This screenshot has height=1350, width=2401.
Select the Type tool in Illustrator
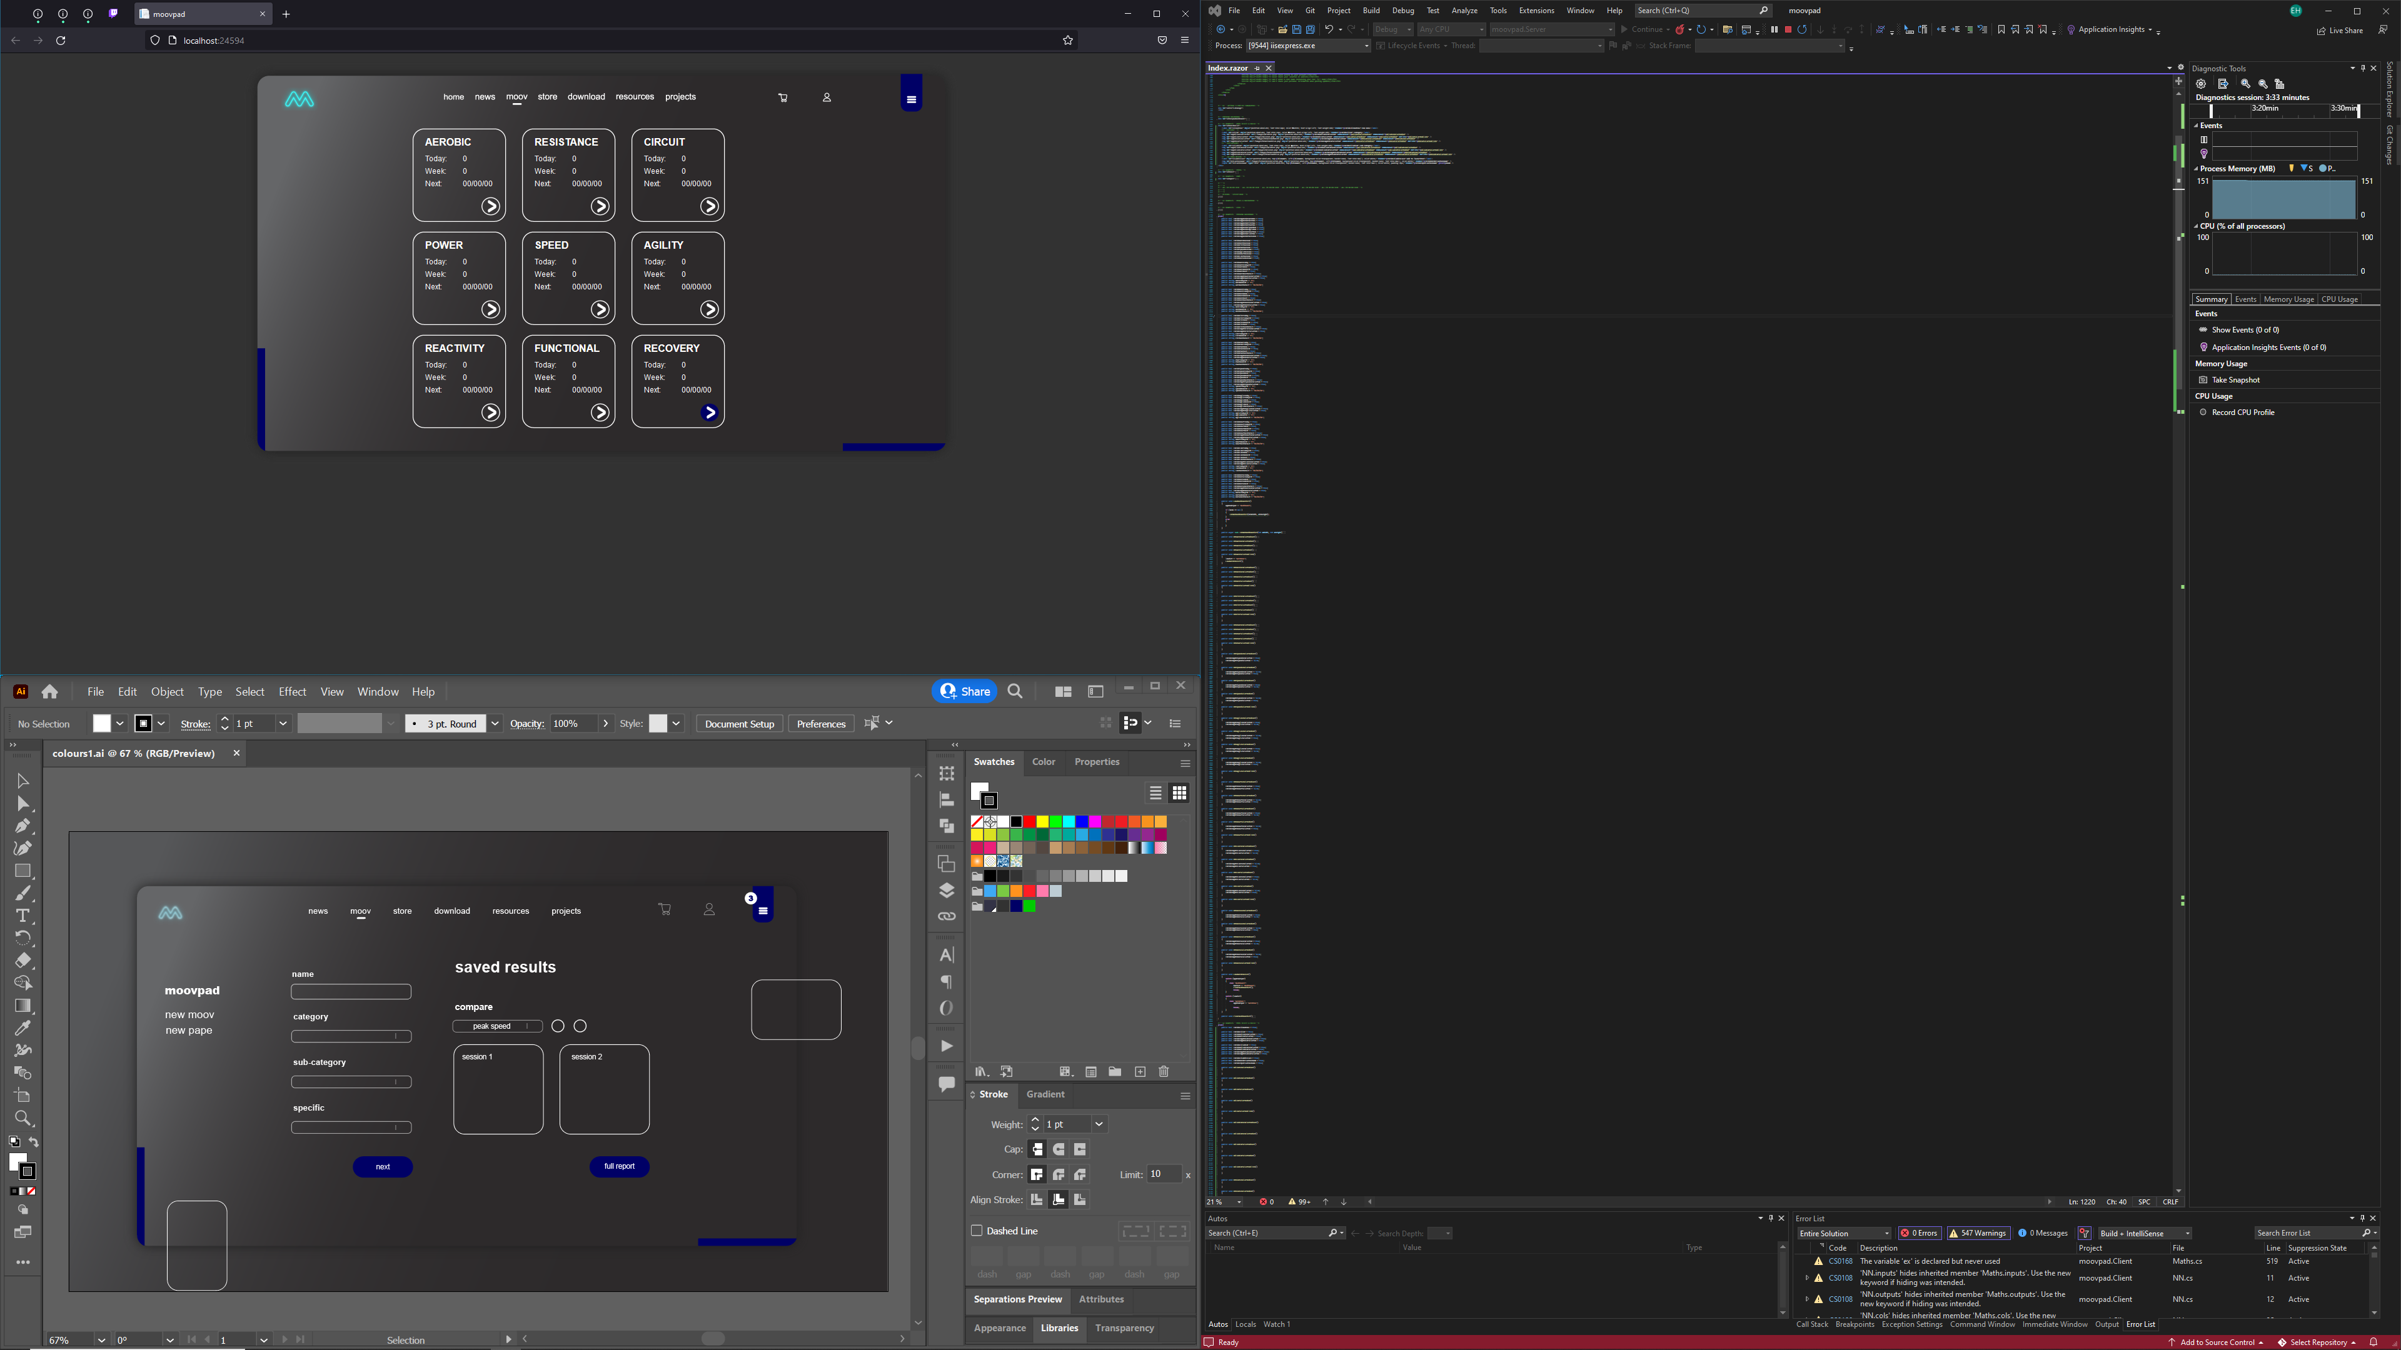pos(23,916)
